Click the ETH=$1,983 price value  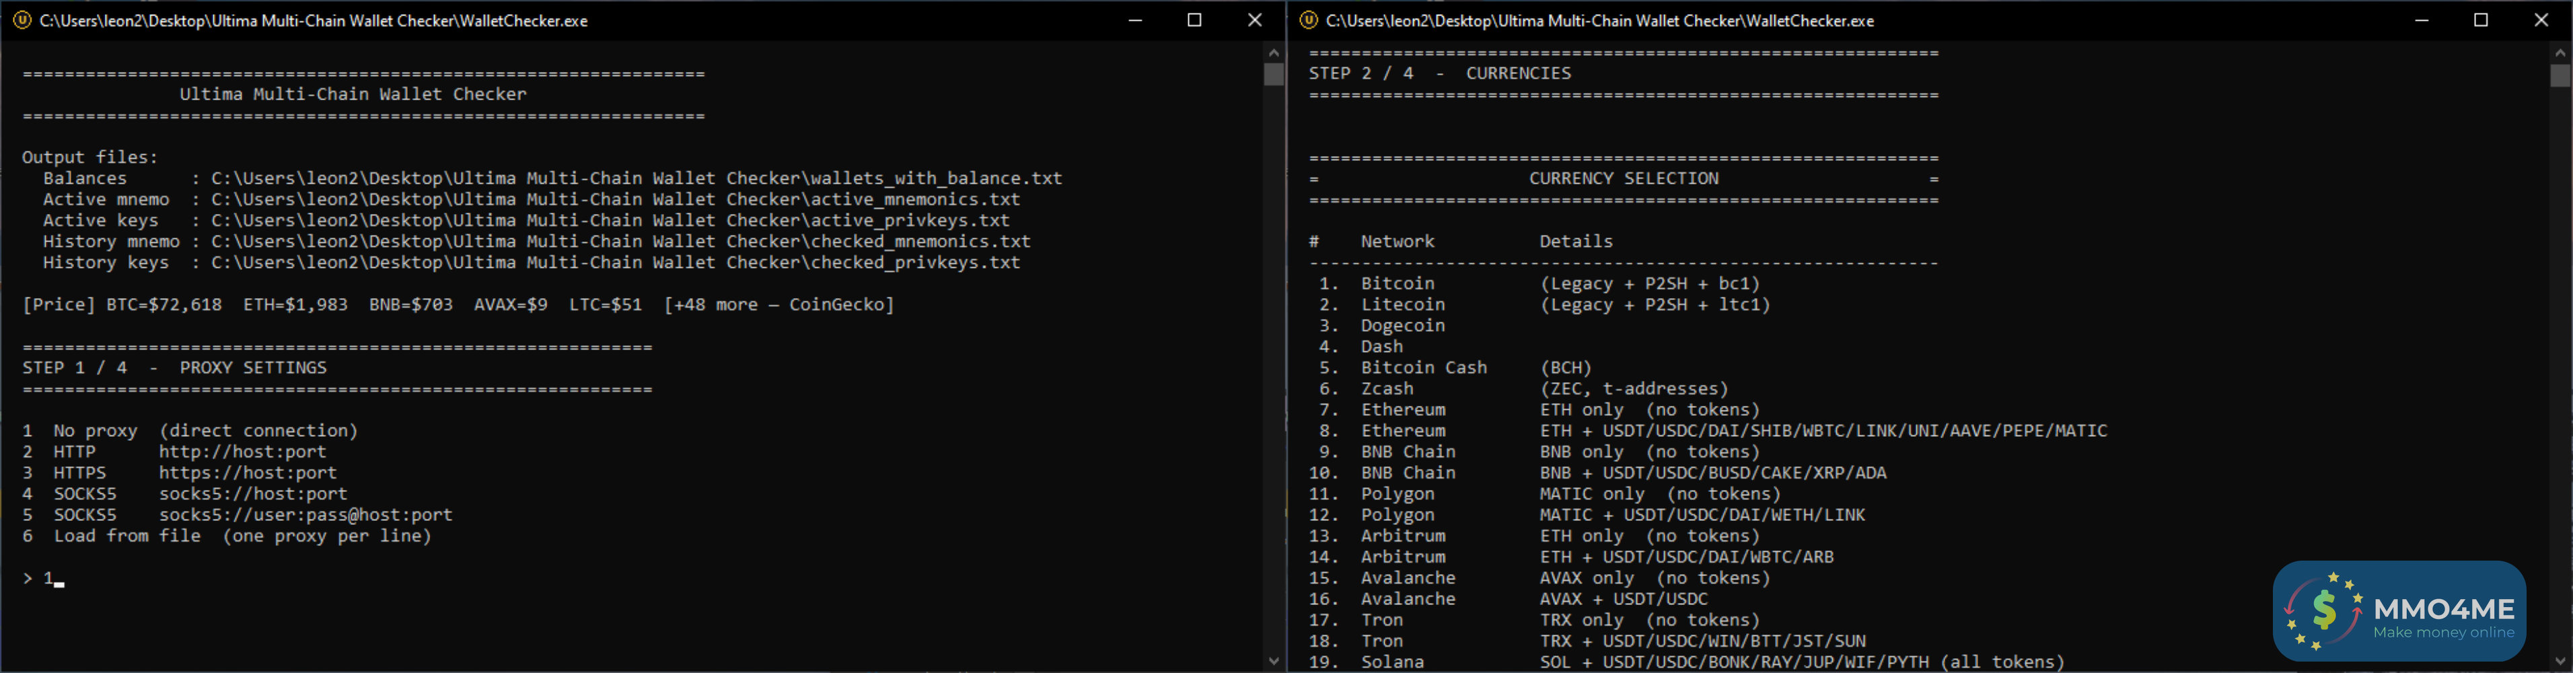pyautogui.click(x=295, y=305)
